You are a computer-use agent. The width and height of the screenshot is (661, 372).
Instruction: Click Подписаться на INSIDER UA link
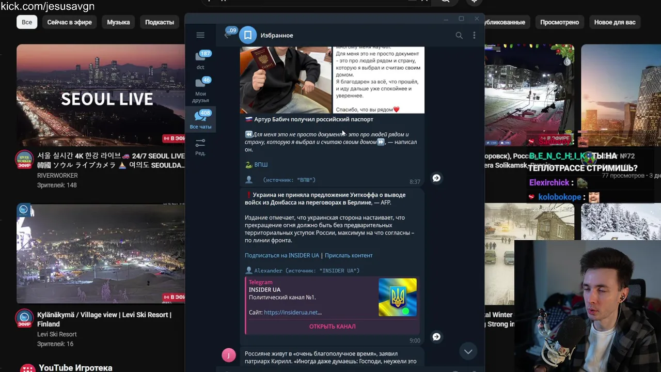282,255
